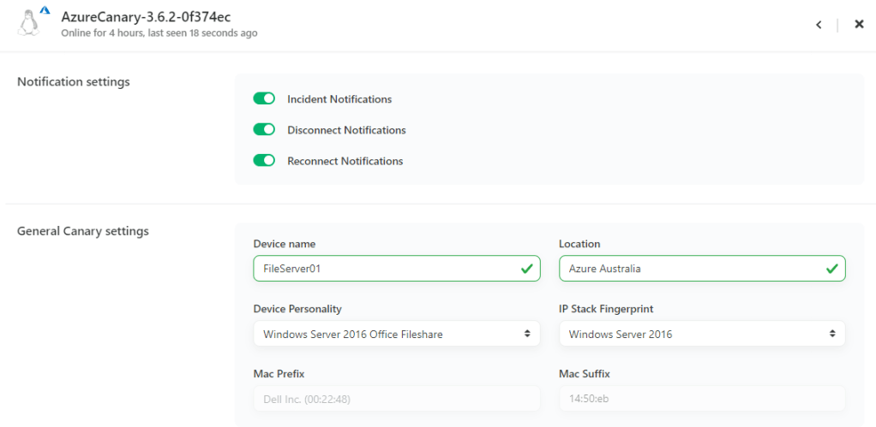Image resolution: width=876 pixels, height=427 pixels.
Task: Click the Azure logo badge
Action: click(x=45, y=11)
